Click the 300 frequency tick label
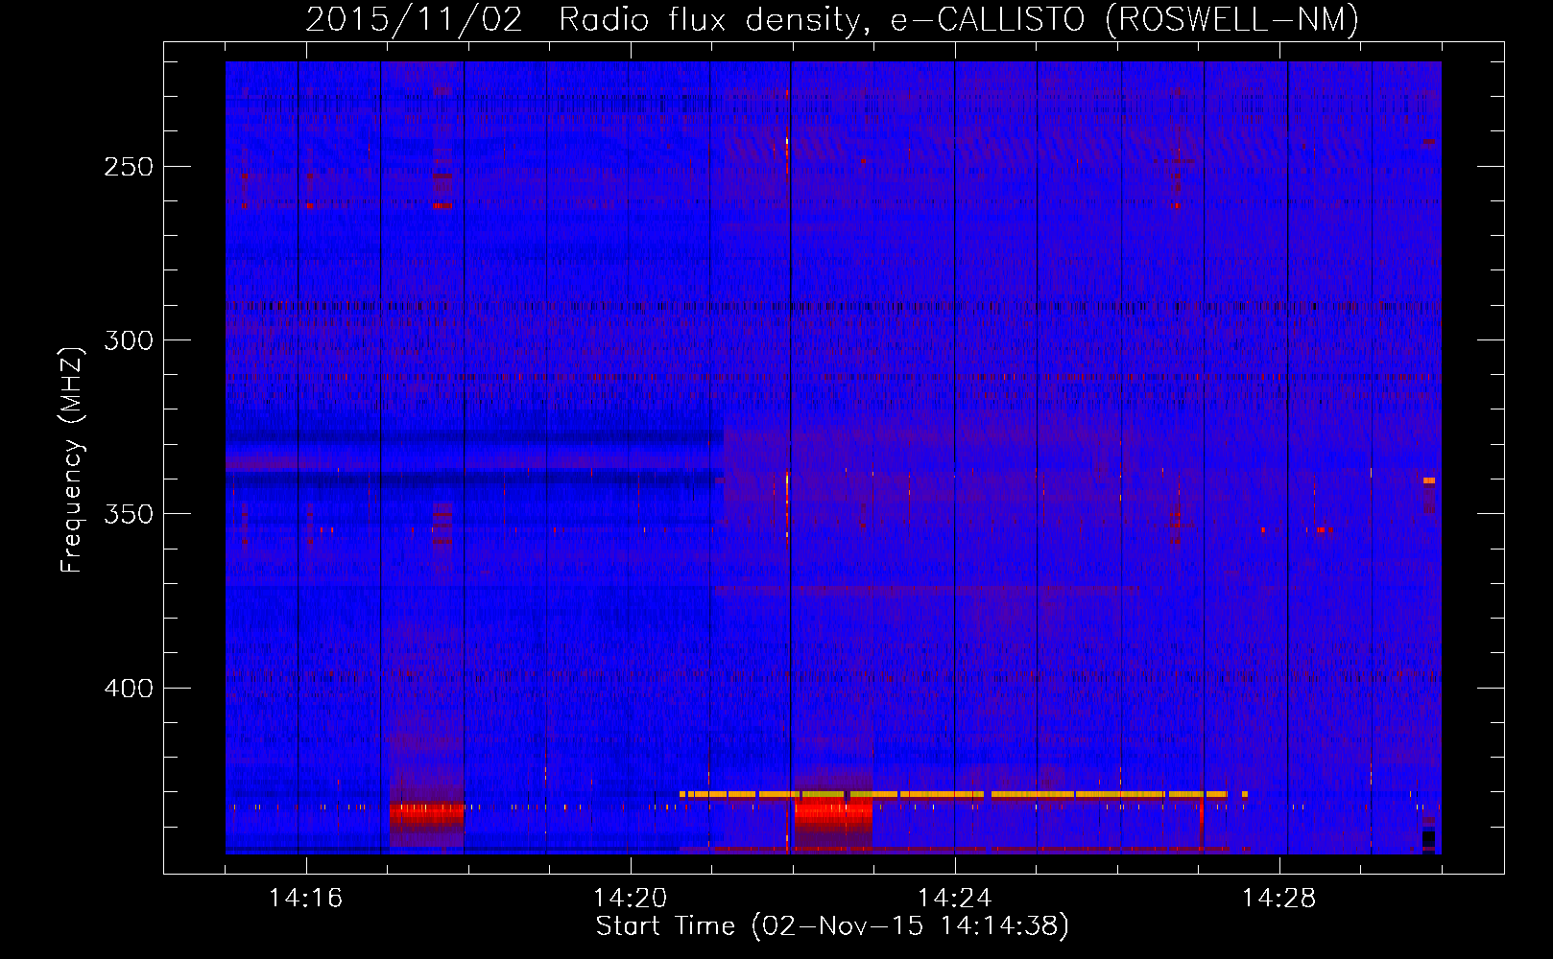Image resolution: width=1553 pixels, height=959 pixels. [129, 340]
